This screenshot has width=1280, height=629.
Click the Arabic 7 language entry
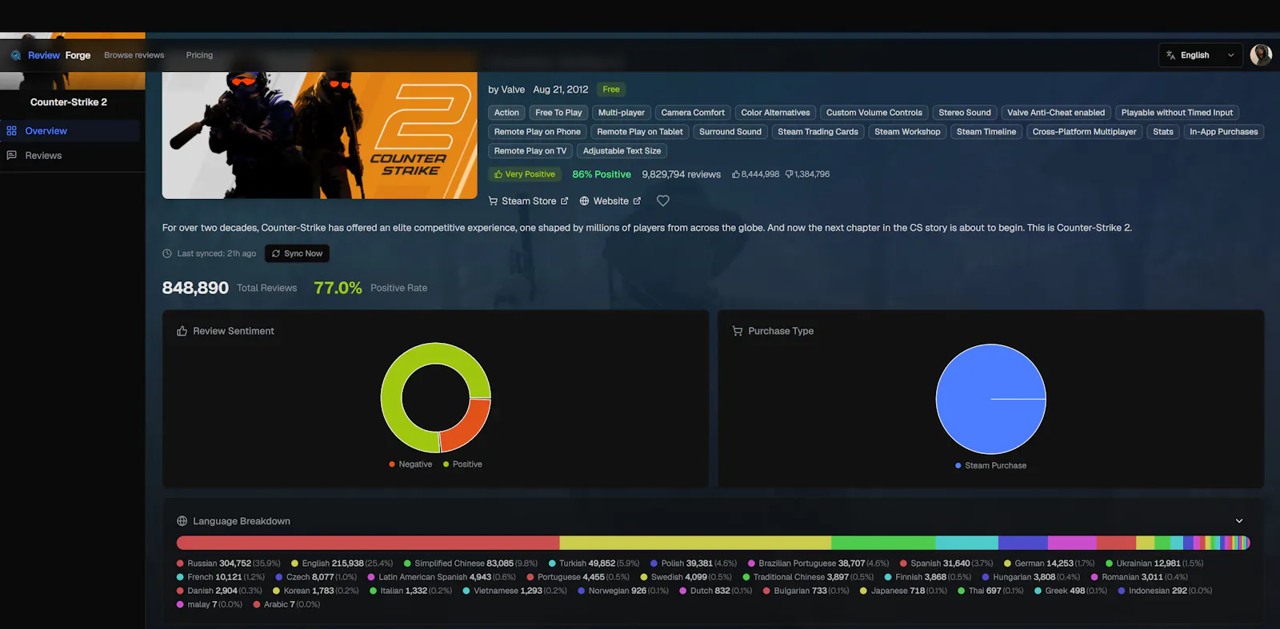(286, 604)
